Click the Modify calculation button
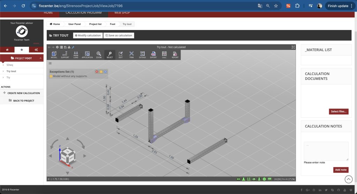This screenshot has height=194, width=357. pyautogui.click(x=88, y=36)
